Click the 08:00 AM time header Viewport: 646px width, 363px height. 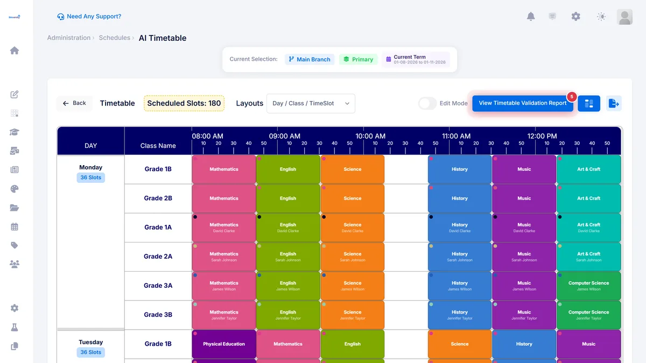point(207,136)
